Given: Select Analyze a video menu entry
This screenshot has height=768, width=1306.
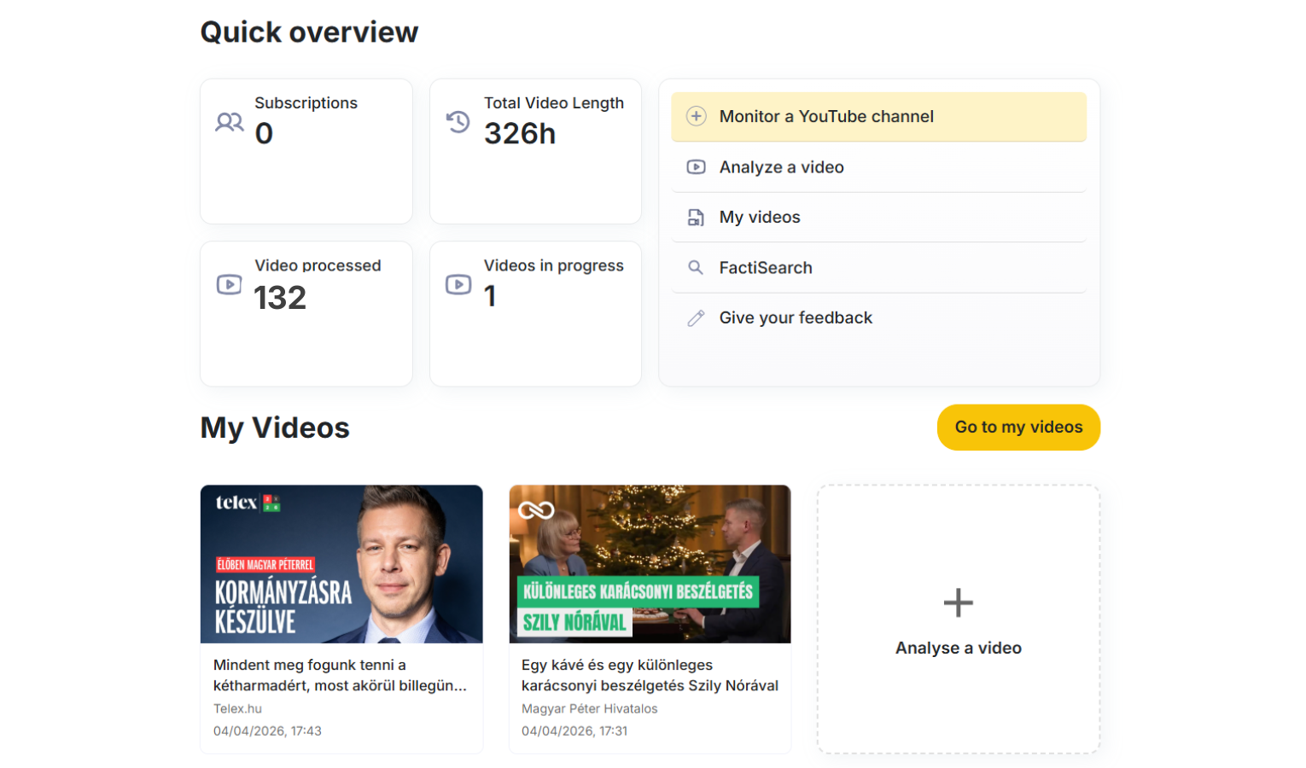Looking at the screenshot, I should 879,167.
